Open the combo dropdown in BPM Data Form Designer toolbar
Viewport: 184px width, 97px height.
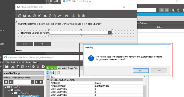point(158,10)
